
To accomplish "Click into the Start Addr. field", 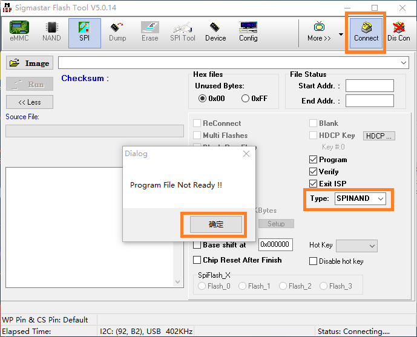I will pos(369,86).
